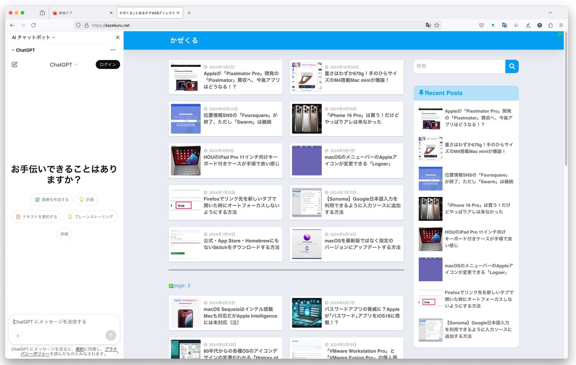
Task: Click the blue Google Translate extension icon
Action: (x=504, y=25)
